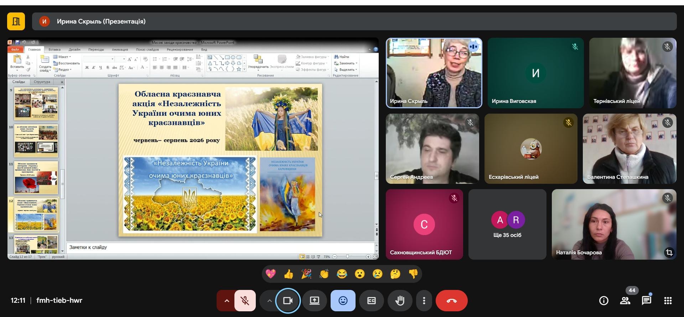Open the Вставка ribbon tab
Screen dimensions: 684x317
pyautogui.click(x=55, y=50)
